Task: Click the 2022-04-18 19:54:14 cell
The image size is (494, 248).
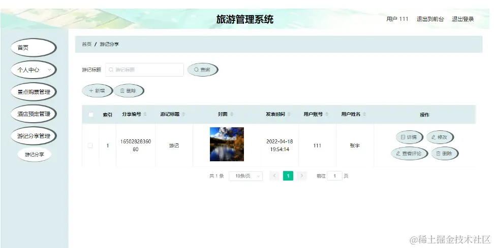Action: 280,145
